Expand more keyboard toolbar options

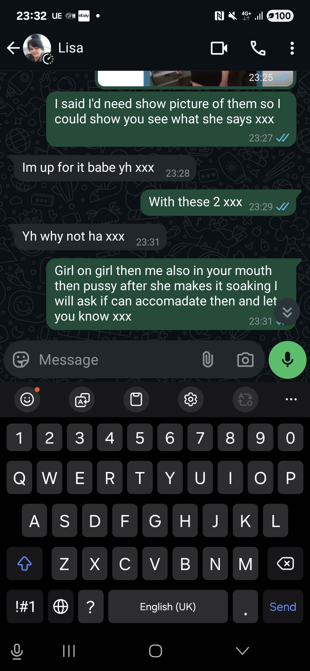(291, 399)
